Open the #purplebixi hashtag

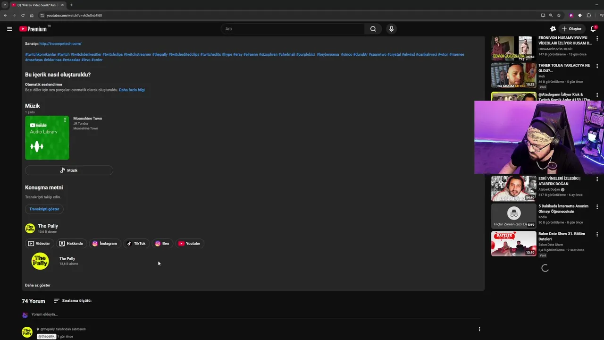(305, 54)
